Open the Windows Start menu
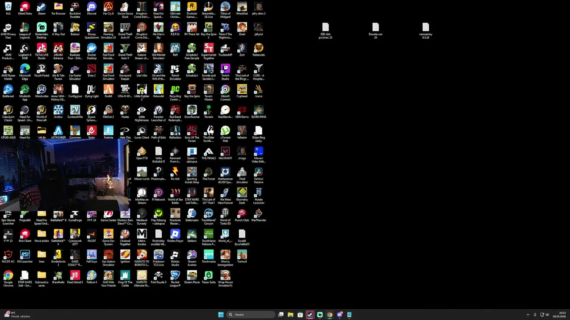Screen dimensions: 570x320 tap(221, 315)
